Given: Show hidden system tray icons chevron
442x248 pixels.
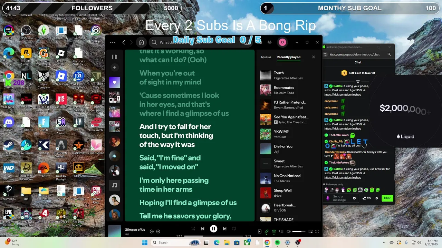Looking at the screenshot, I should coord(384,242).
